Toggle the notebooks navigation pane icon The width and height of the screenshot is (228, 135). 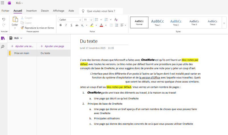point(3,38)
